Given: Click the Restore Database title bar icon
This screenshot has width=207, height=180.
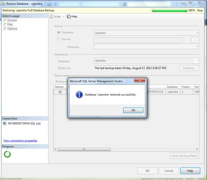Looking at the screenshot, I should 3,4.
